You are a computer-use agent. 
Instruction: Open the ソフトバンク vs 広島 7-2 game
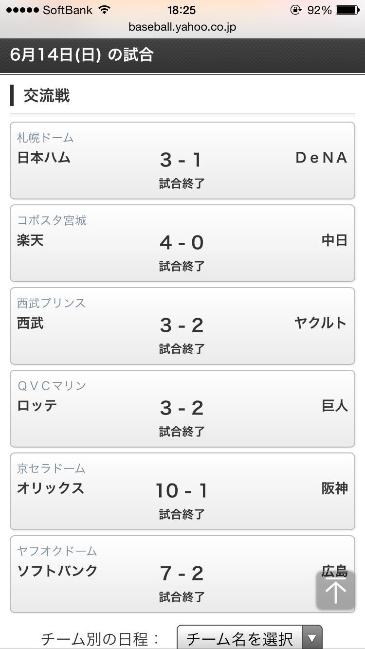(x=182, y=574)
